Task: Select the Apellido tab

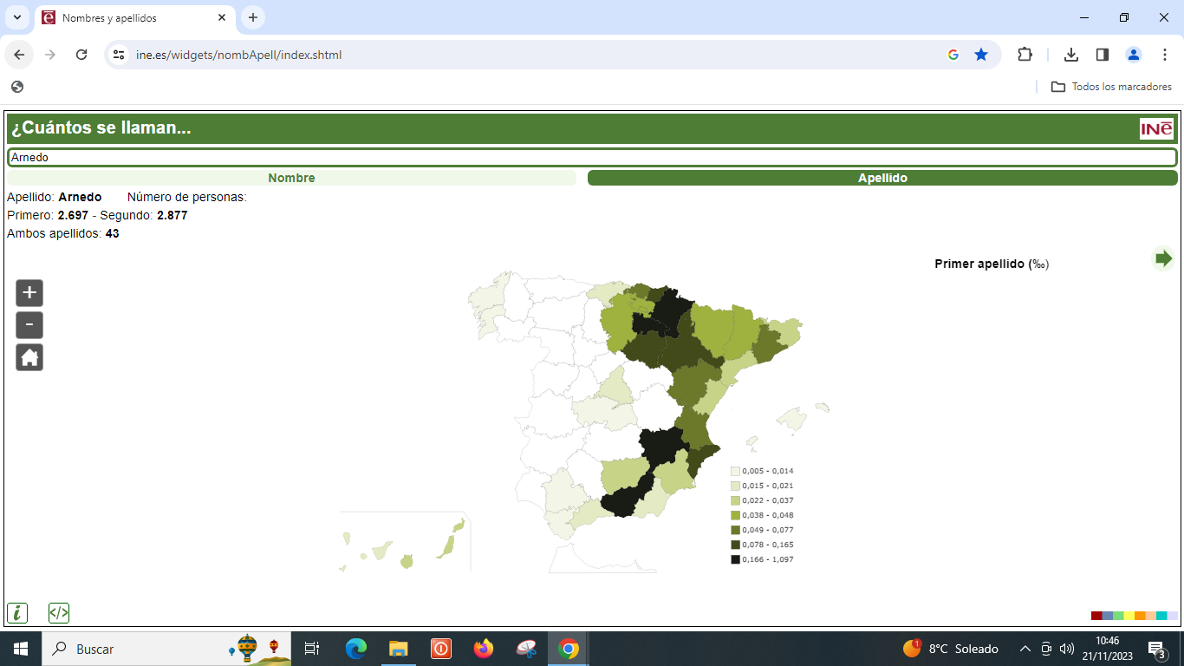Action: [882, 178]
